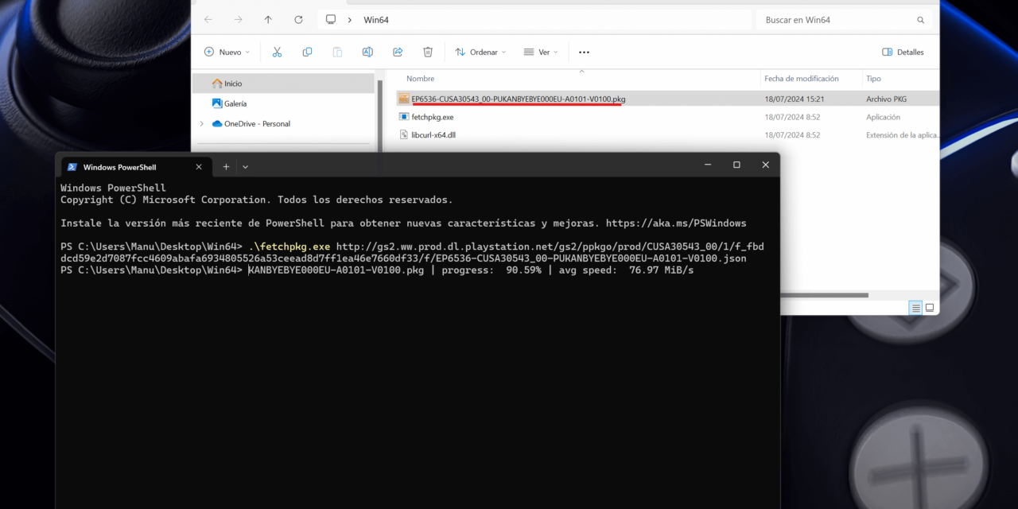Select the EP6536-CUSA30543 .pkg file
1018x509 pixels.
tap(668, 99)
